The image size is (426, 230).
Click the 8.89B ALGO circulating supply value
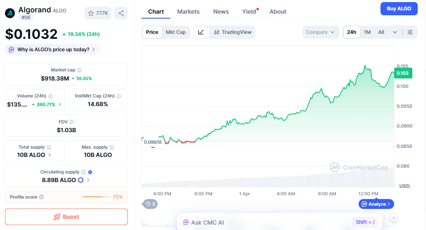59,180
